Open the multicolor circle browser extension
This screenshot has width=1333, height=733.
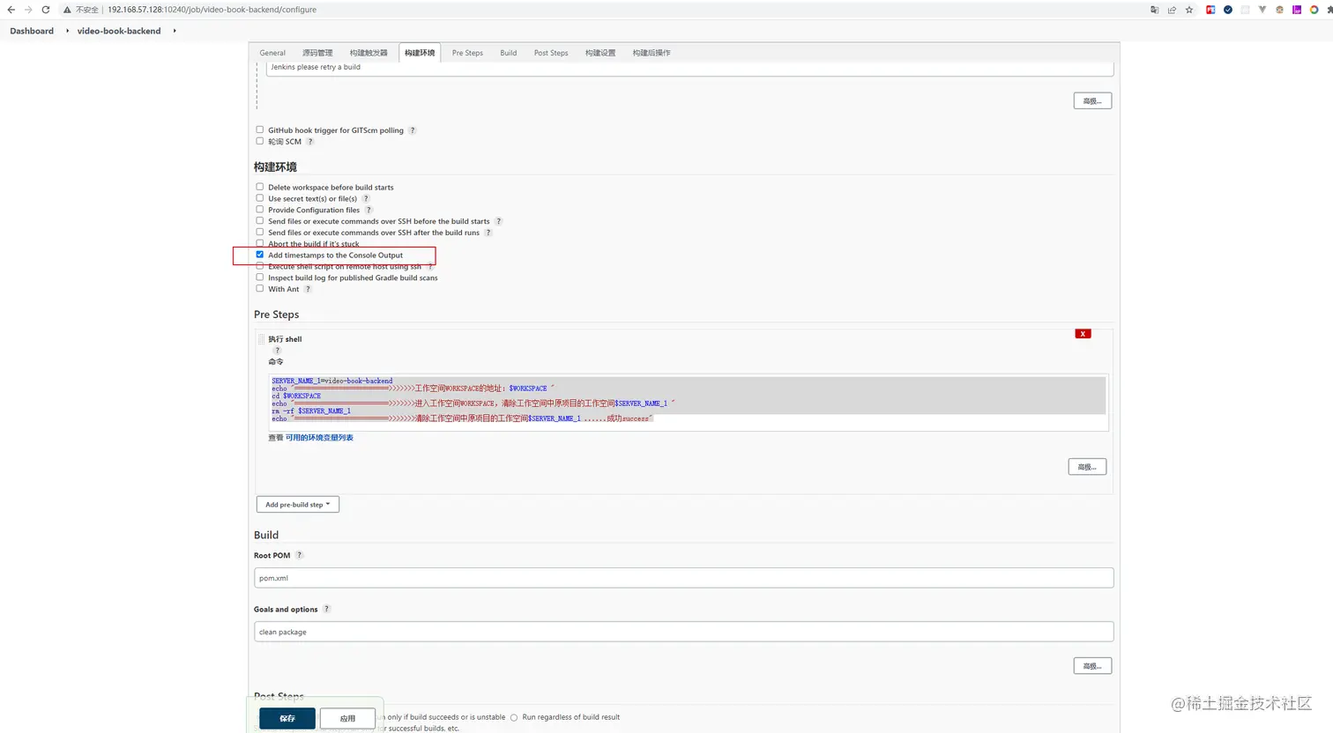[x=1314, y=10]
